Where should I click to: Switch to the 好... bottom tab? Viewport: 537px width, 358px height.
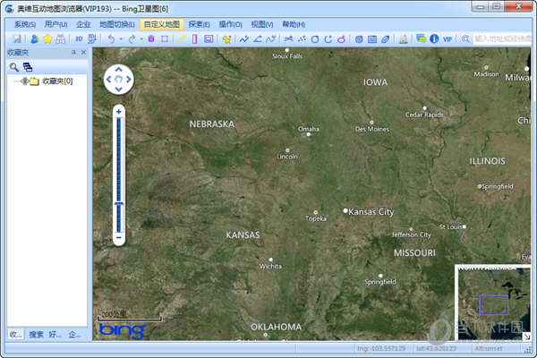tap(55, 335)
